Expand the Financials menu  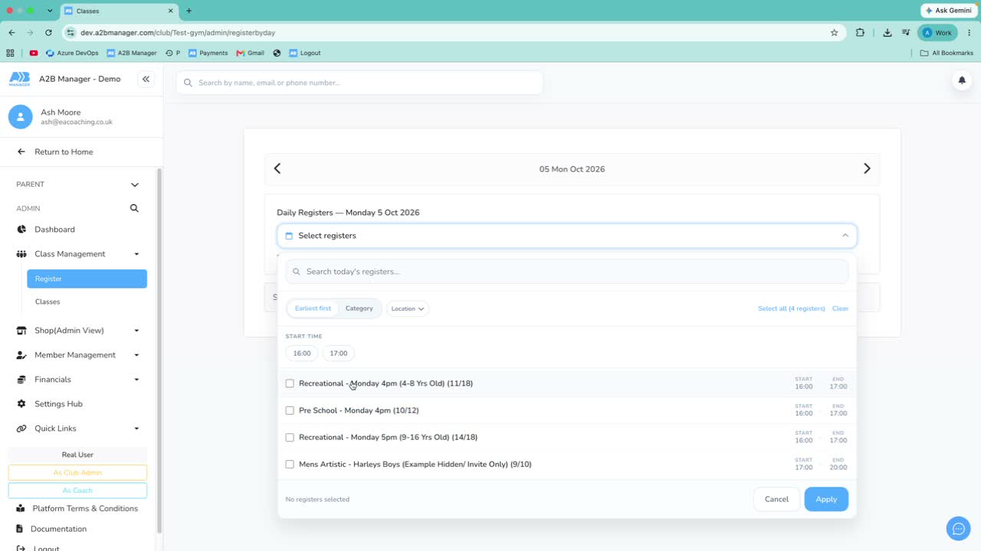coord(77,380)
